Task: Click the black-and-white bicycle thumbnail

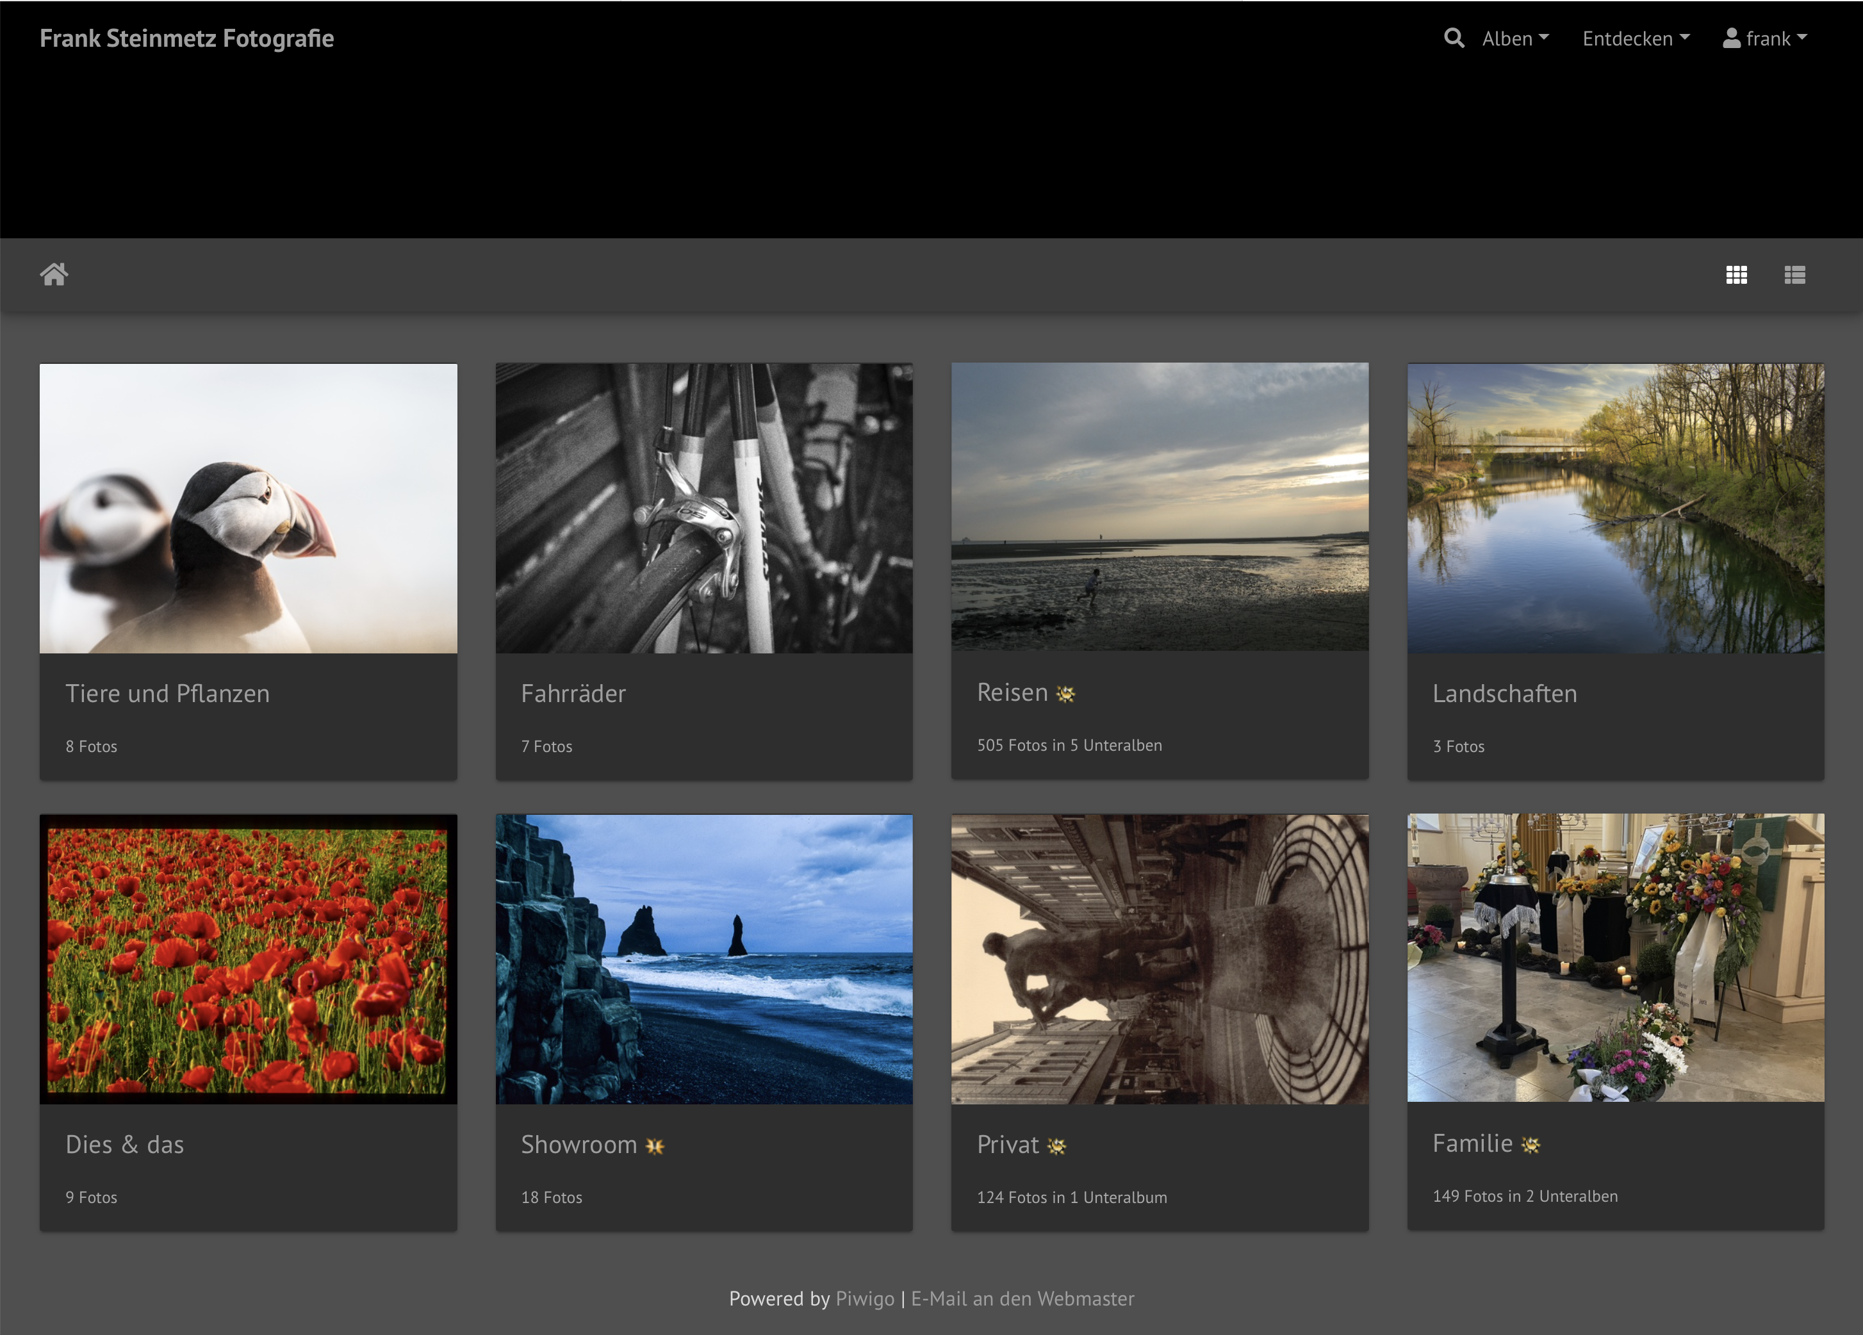Action: pyautogui.click(x=704, y=509)
